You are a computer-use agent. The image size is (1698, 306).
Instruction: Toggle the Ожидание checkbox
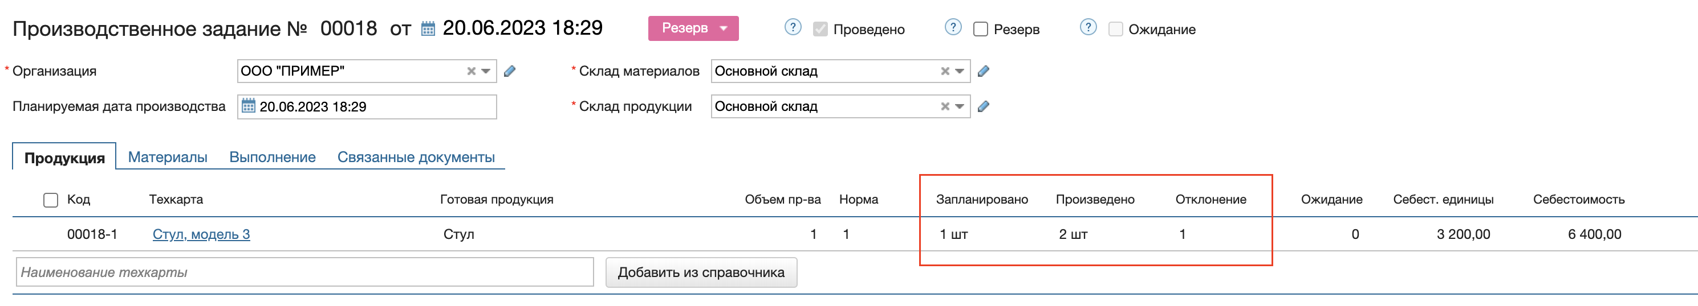tap(1115, 29)
